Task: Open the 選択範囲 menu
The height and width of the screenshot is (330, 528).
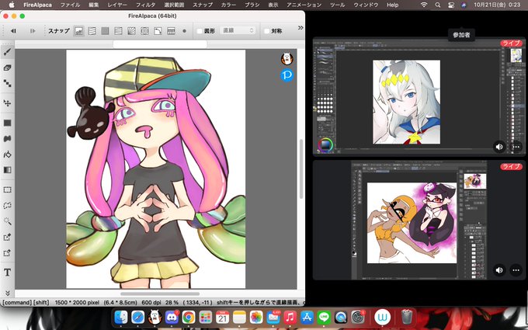Action: pos(174,5)
